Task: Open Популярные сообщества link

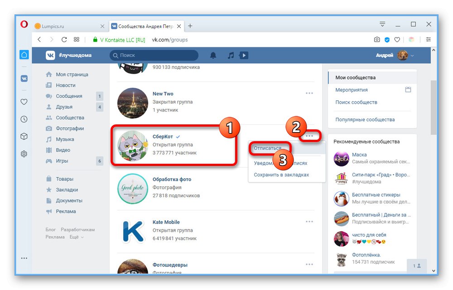Action: point(365,119)
